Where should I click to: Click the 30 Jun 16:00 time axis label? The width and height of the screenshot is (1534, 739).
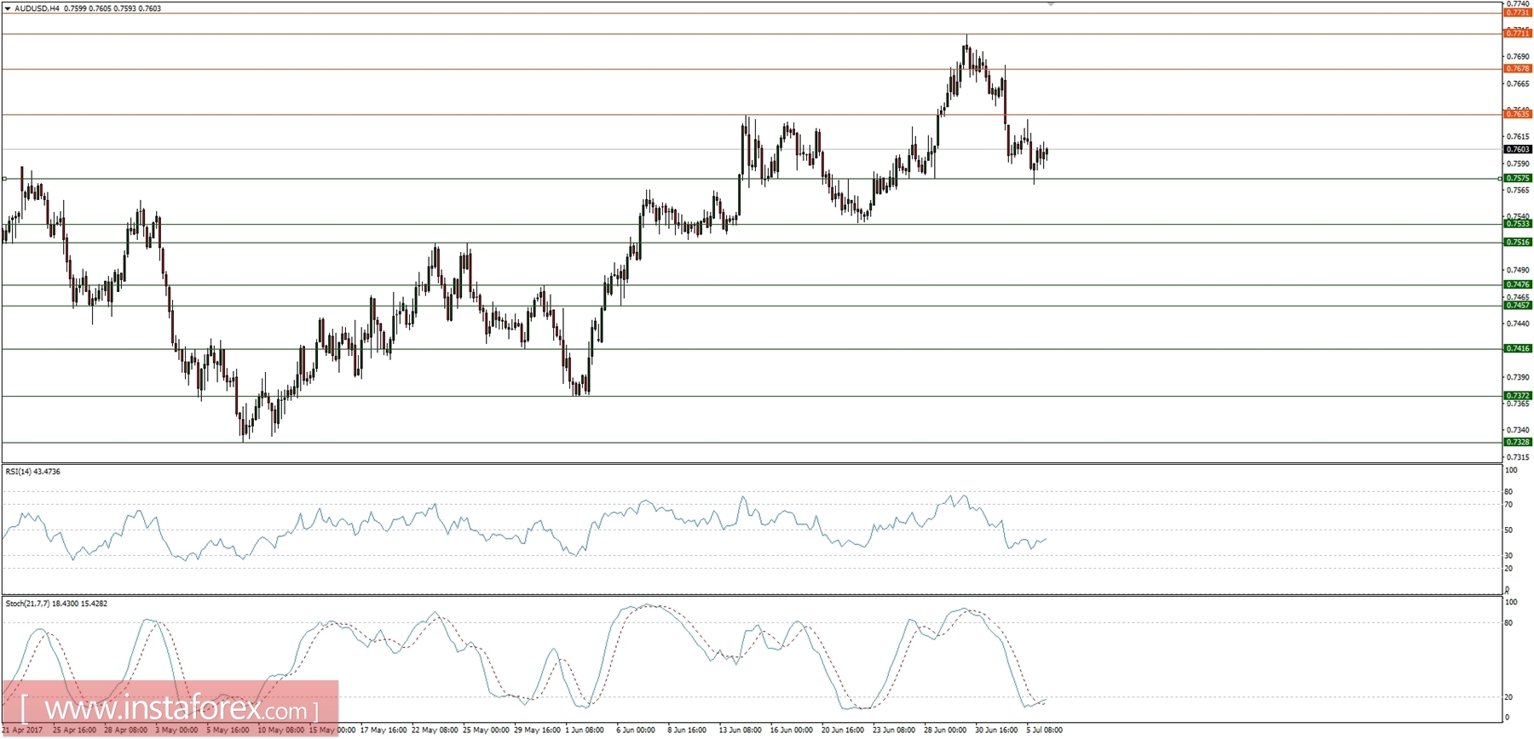996,730
